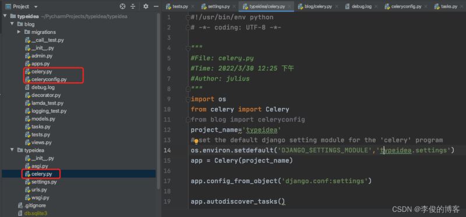Screen dimensions: 466x217
Task: Collapse the blog folder
Action: [12, 24]
